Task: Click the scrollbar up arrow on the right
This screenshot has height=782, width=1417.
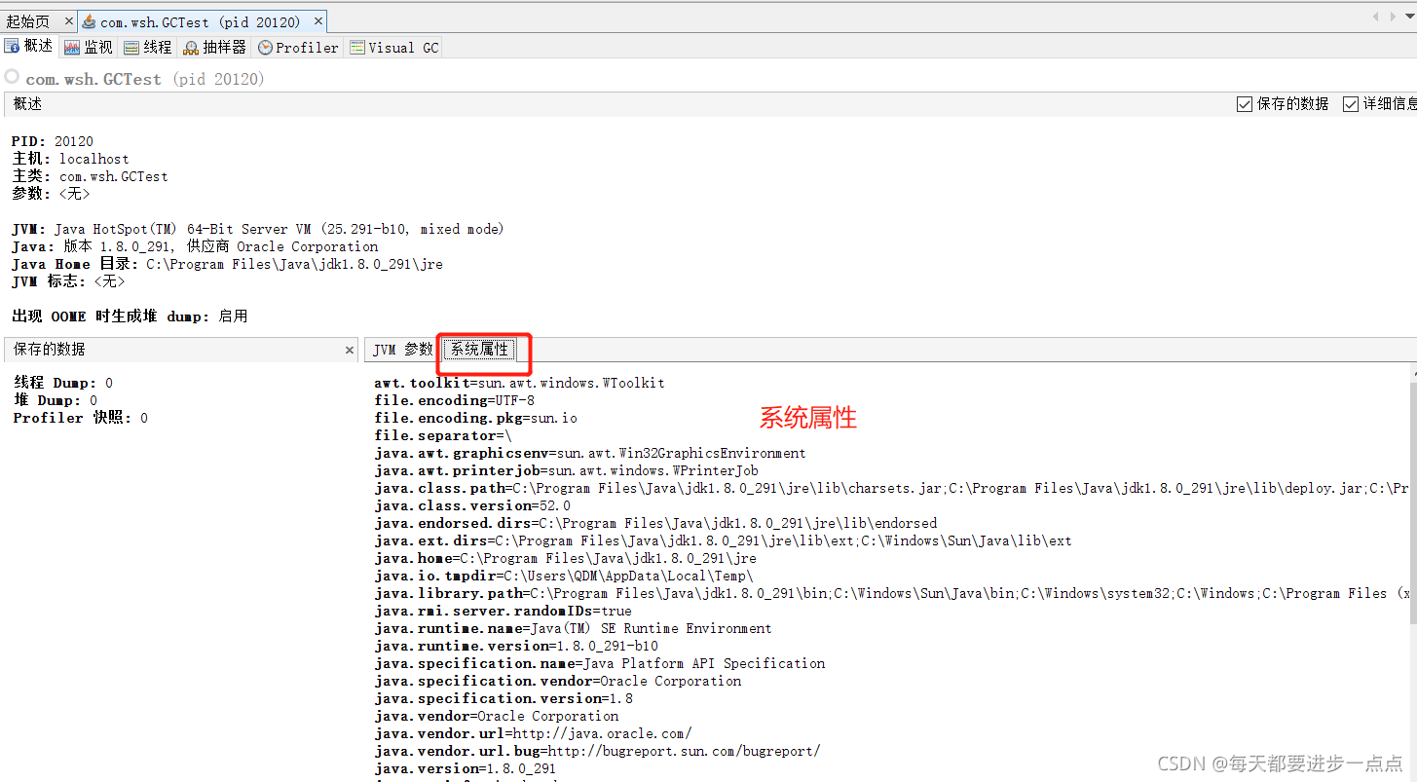Action: coord(1412,372)
